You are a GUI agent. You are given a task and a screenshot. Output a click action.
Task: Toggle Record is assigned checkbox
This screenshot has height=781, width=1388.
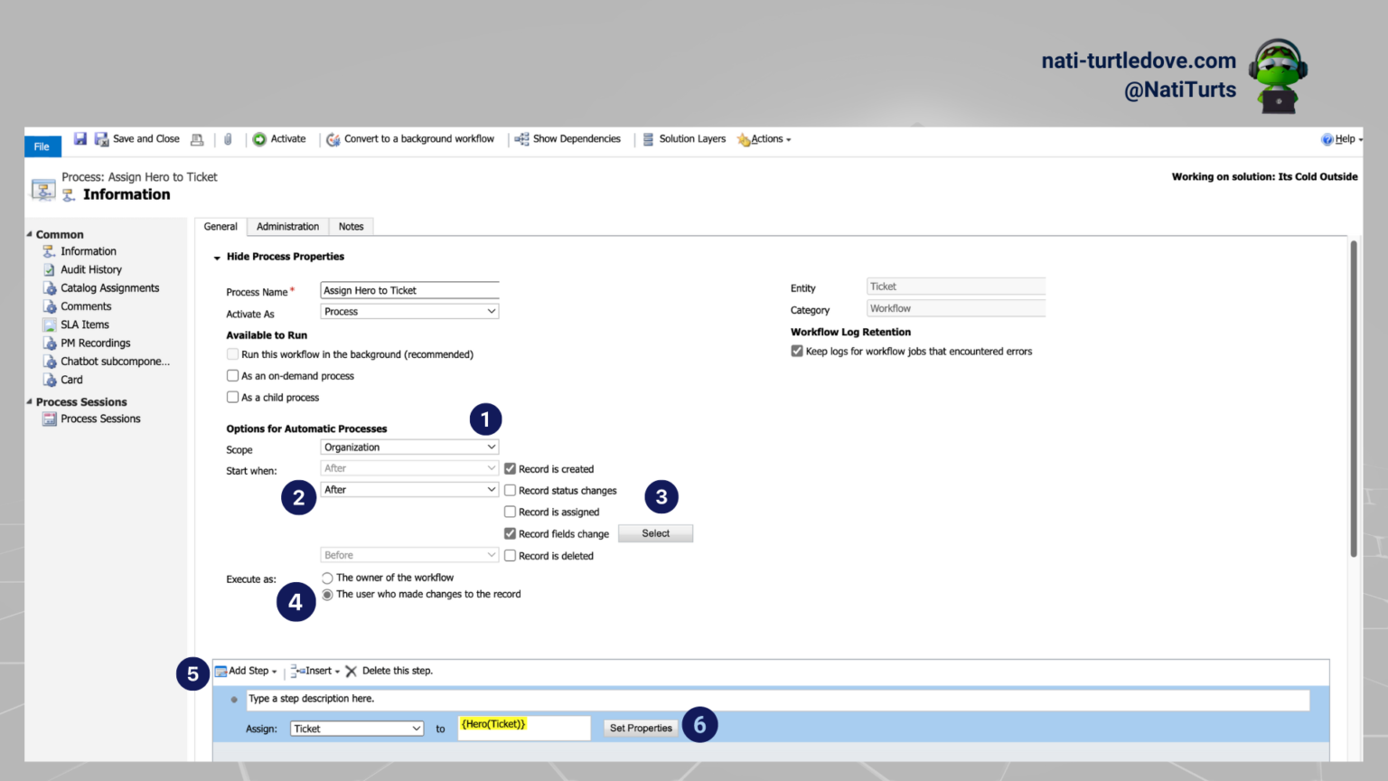[510, 512]
